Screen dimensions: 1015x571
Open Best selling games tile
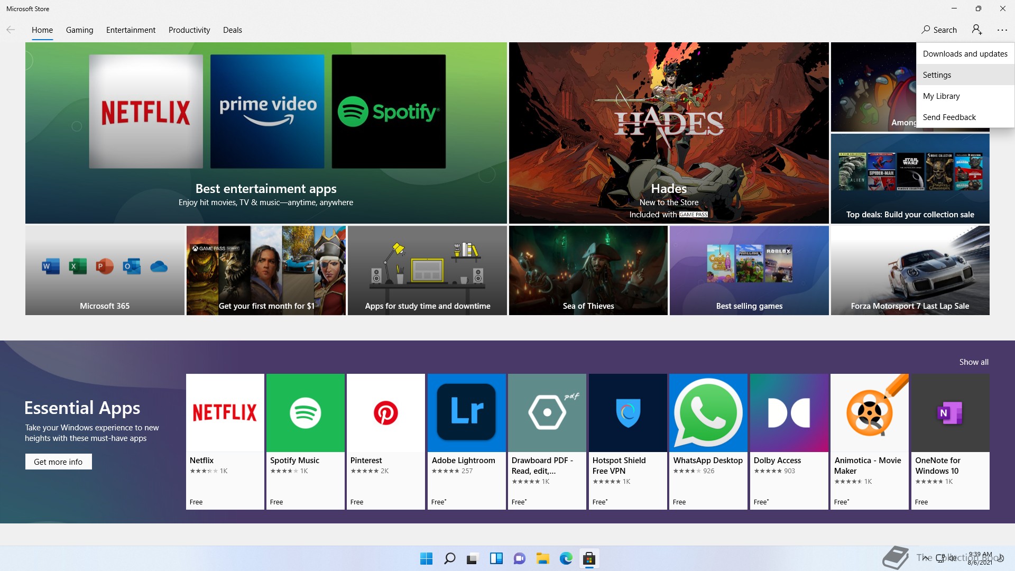[x=749, y=270]
